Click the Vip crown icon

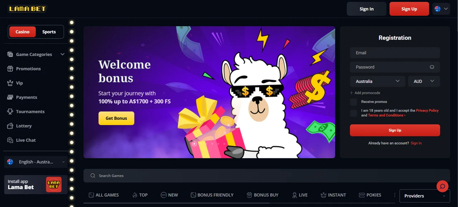click(x=10, y=83)
